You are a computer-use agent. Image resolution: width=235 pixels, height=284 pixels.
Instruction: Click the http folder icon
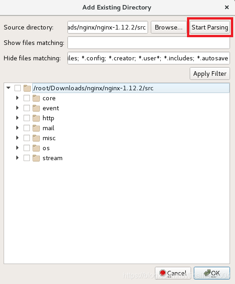coord(36,118)
